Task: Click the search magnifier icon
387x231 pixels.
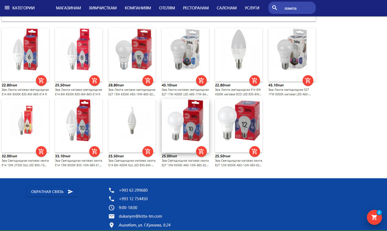Action: 275,8
